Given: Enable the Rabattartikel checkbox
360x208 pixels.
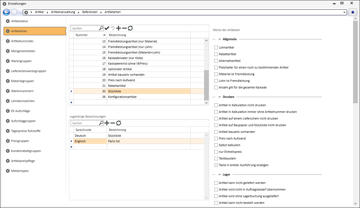Looking at the screenshot, I should 216,54.
